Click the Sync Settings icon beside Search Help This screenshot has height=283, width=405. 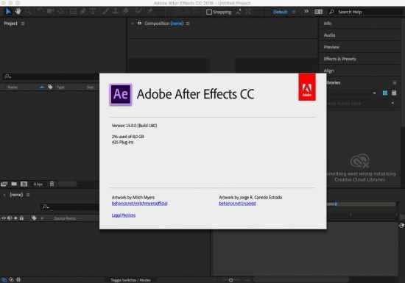tap(318, 12)
